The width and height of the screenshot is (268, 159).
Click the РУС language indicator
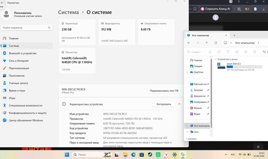(x=233, y=154)
